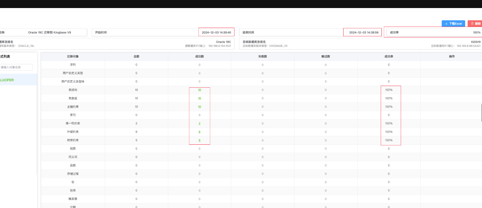Open the green success count link 10 for 表结构

click(199, 89)
